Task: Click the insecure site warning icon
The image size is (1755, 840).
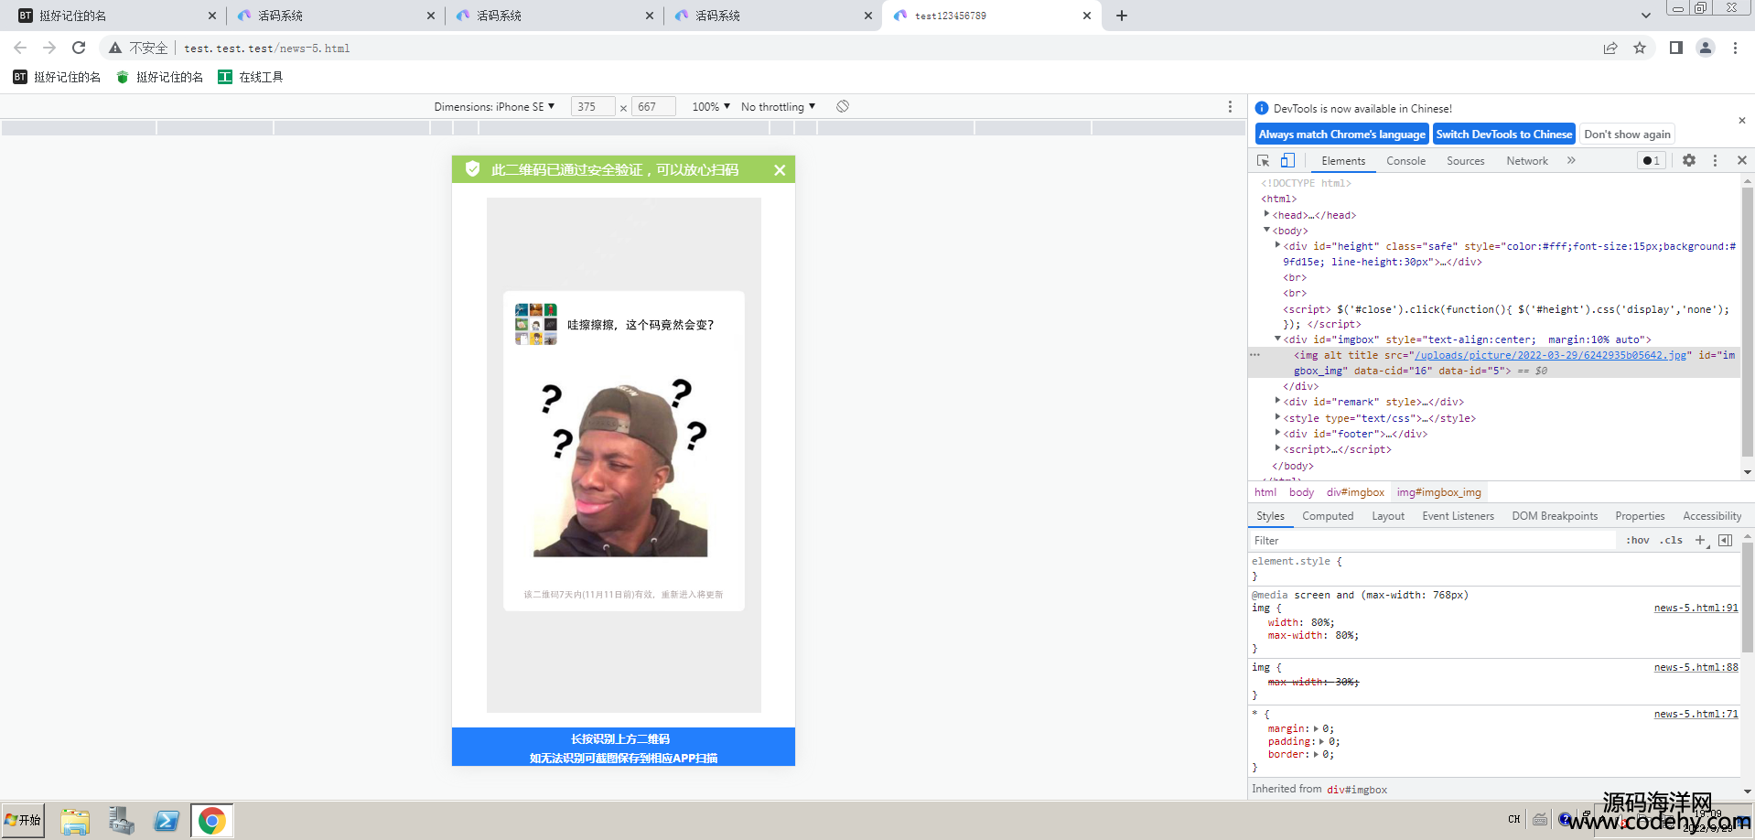Action: click(115, 48)
